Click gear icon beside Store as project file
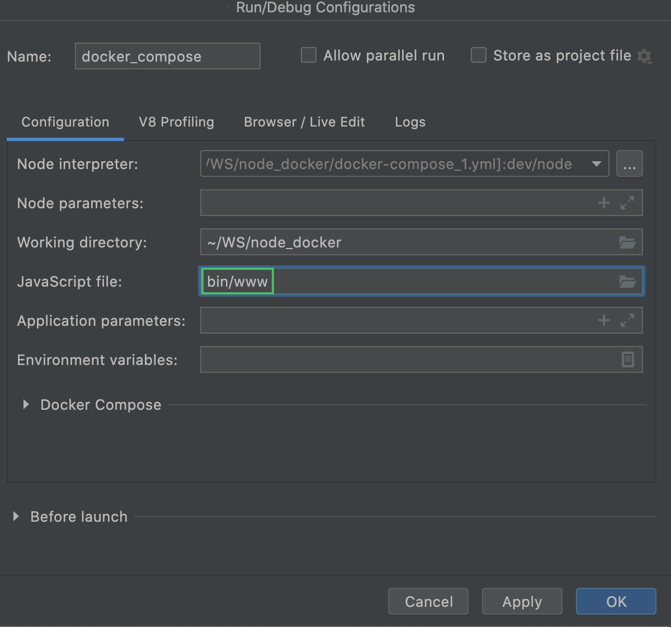Viewport: 671px width, 627px height. [x=645, y=57]
